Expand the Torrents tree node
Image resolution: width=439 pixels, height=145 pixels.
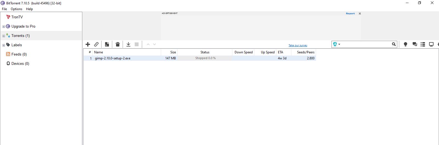pyautogui.click(x=4, y=36)
